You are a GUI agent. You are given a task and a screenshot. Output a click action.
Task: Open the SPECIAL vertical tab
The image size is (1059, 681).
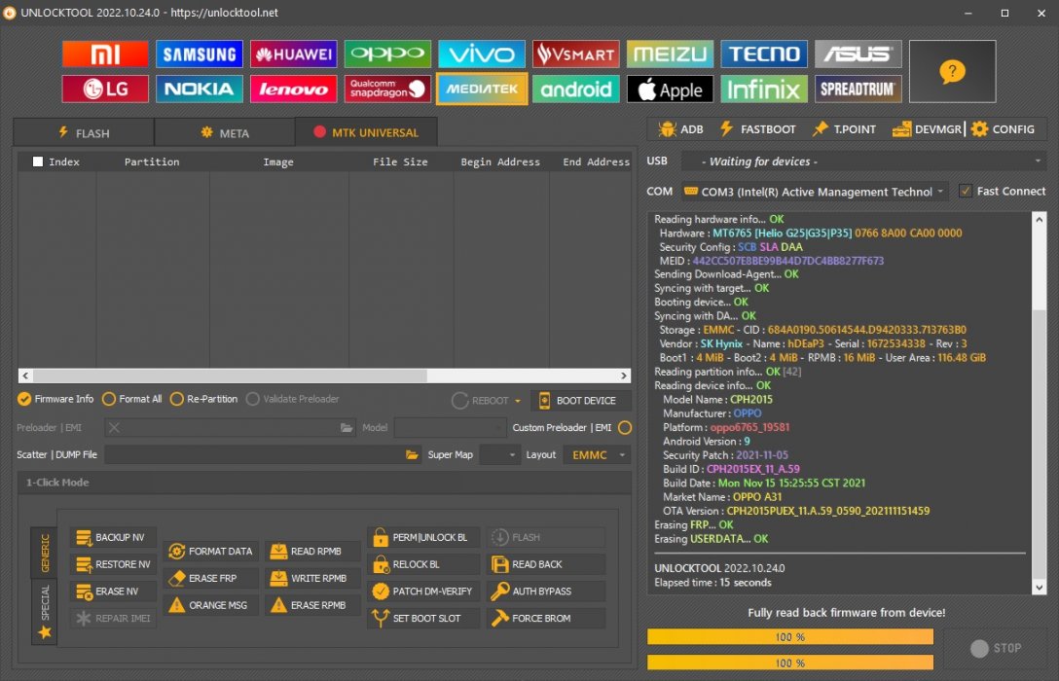45,611
